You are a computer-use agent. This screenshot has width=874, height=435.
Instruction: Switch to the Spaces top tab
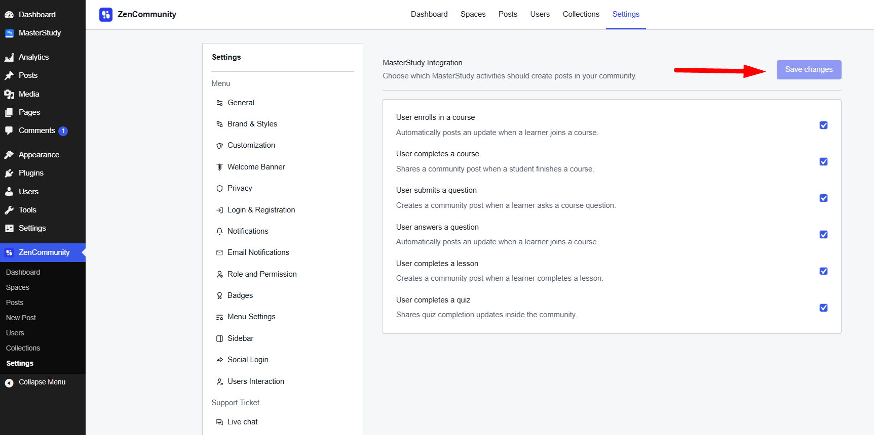[x=473, y=14]
